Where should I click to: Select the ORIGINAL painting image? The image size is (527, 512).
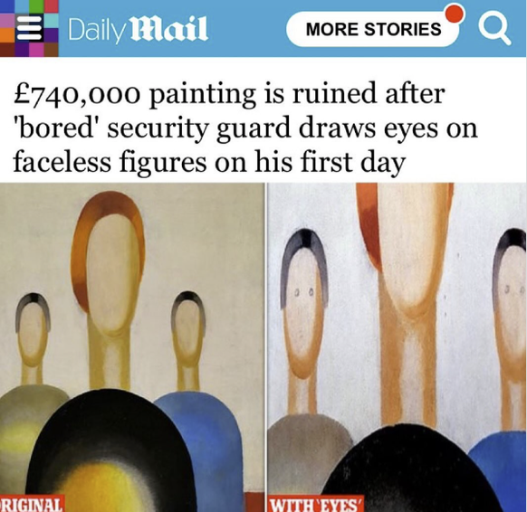tap(132, 346)
